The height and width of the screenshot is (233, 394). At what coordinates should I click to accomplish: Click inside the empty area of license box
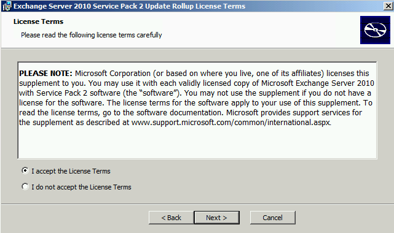point(197,143)
